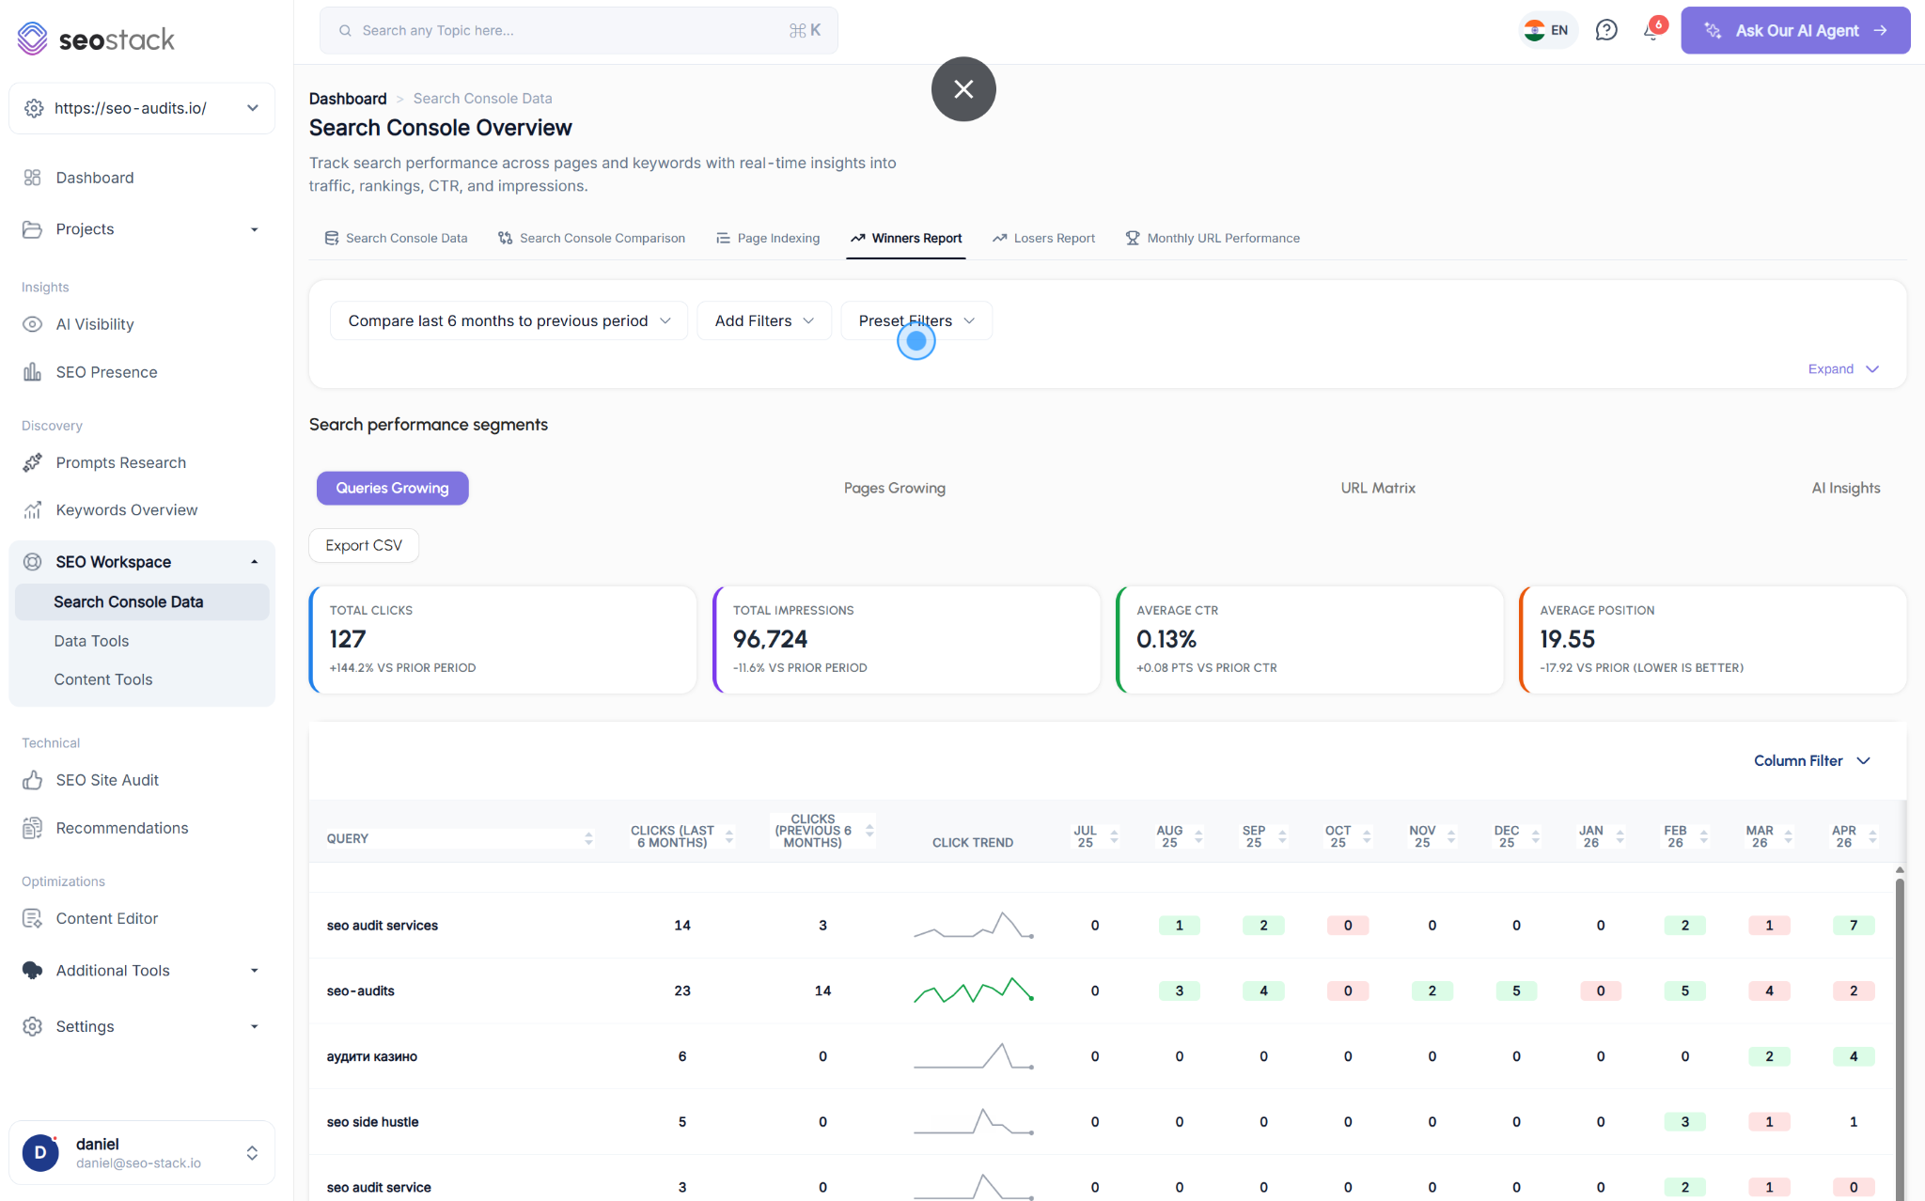This screenshot has height=1201, width=1925.
Task: Click the Dashboard sidebar icon
Action: pyautogui.click(x=32, y=178)
